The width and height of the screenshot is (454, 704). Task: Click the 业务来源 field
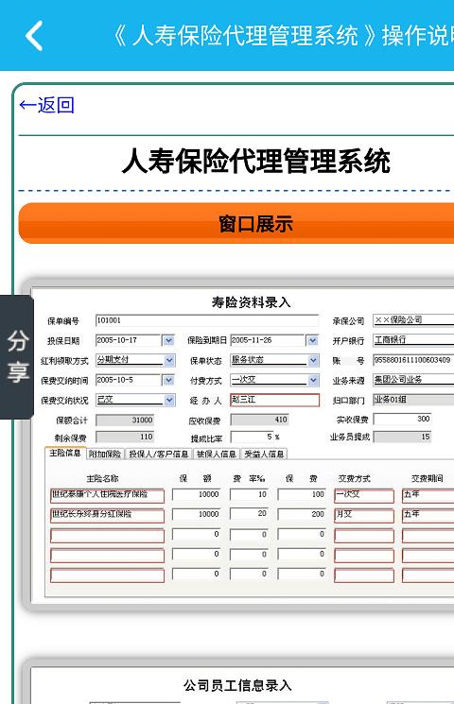coord(413,380)
